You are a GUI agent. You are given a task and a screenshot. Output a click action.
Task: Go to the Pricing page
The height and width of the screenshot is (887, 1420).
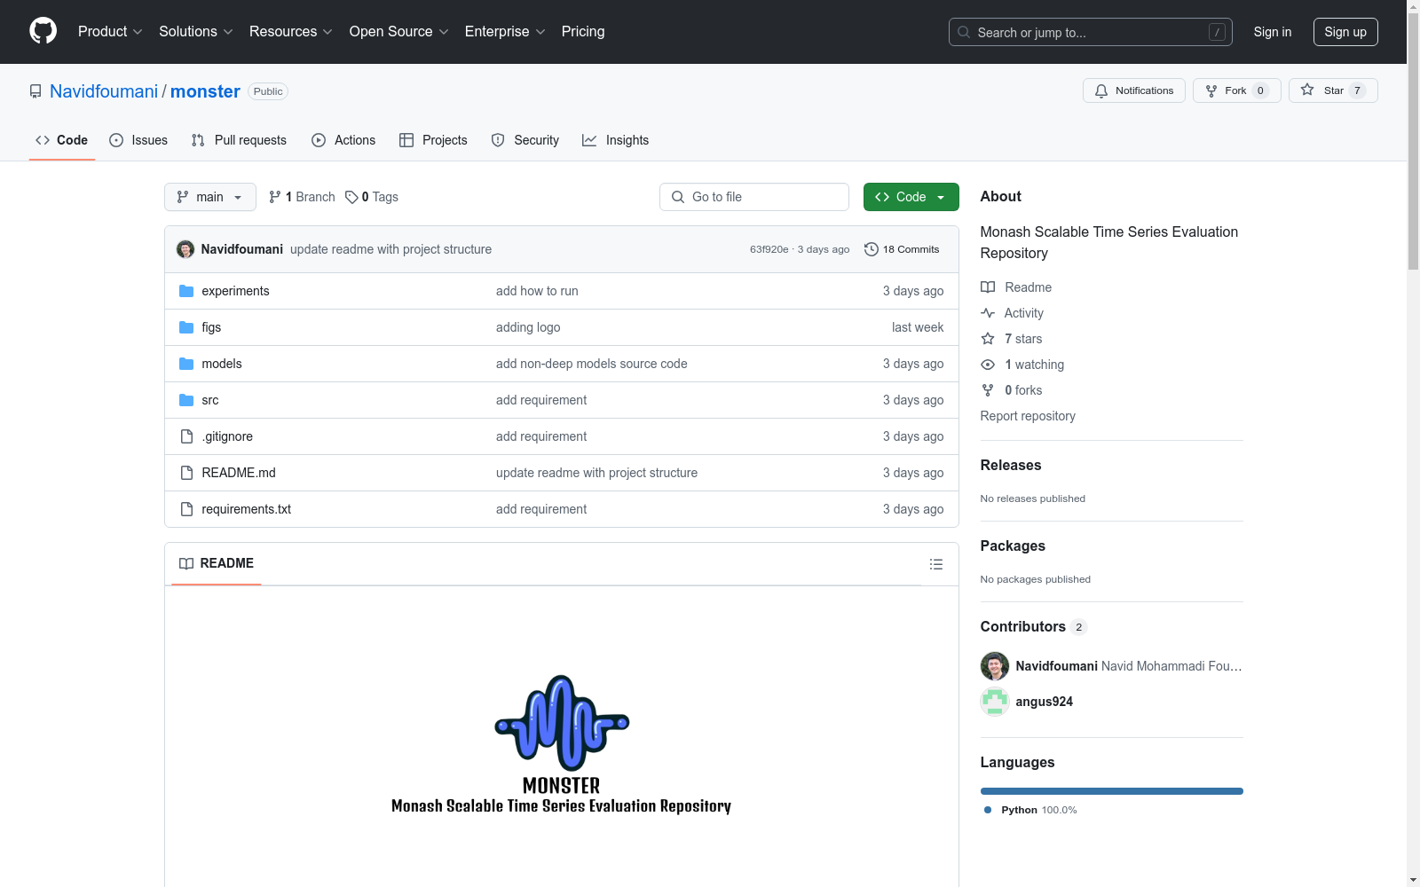583,31
